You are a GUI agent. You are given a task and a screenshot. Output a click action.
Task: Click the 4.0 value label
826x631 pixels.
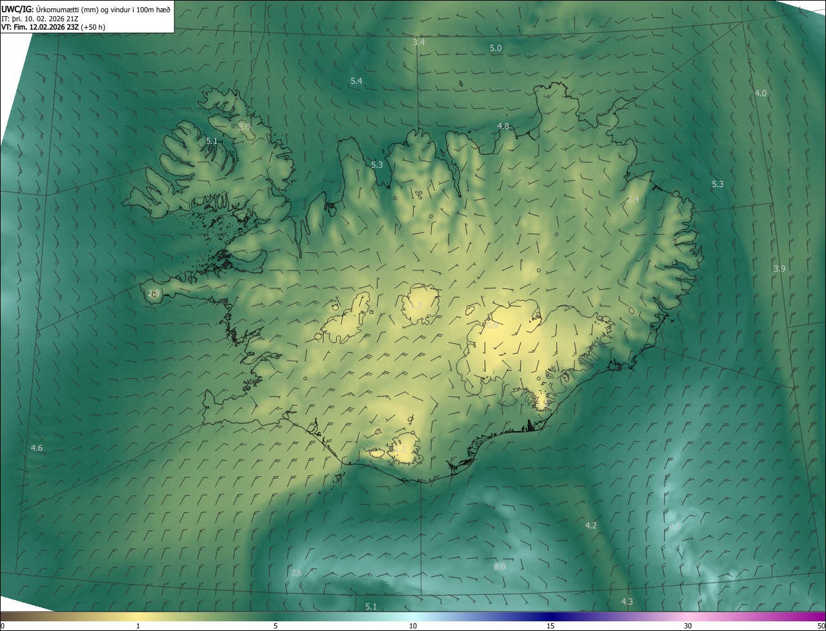coord(761,93)
